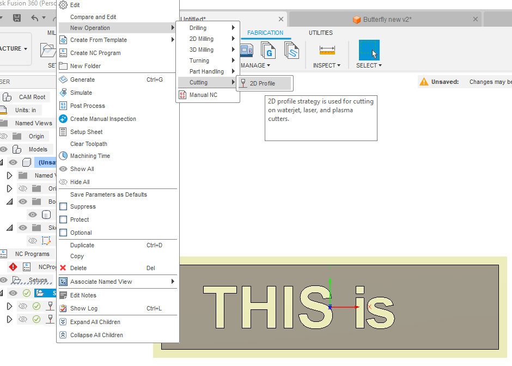
Task: Click the Select tool icon in toolbar
Action: (369, 50)
